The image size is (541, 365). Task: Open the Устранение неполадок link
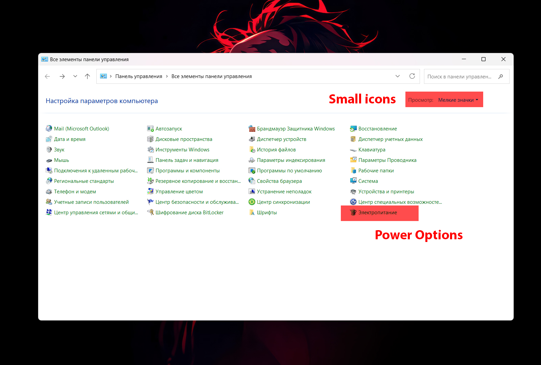point(284,192)
